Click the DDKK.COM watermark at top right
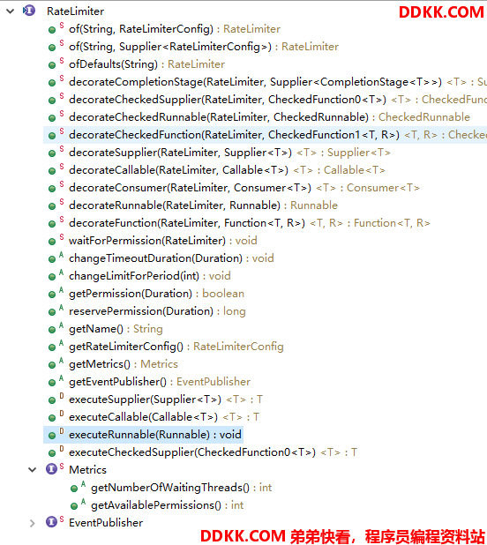Image resolution: width=487 pixels, height=545 pixels. (441, 12)
